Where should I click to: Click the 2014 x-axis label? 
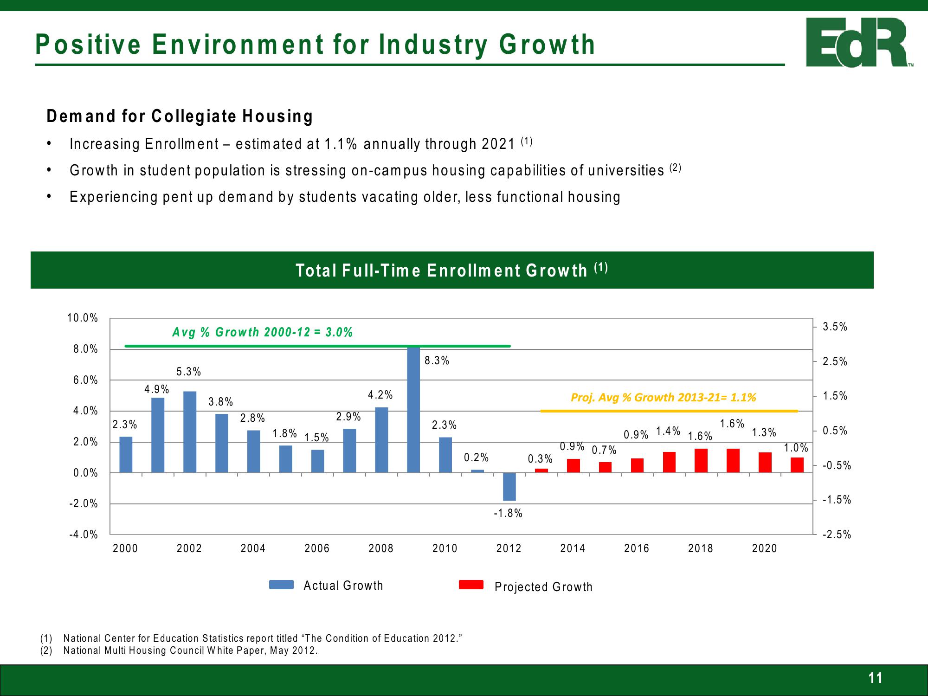point(573,548)
